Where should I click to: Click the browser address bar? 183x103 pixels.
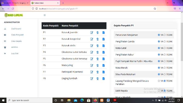tap(94, 9)
